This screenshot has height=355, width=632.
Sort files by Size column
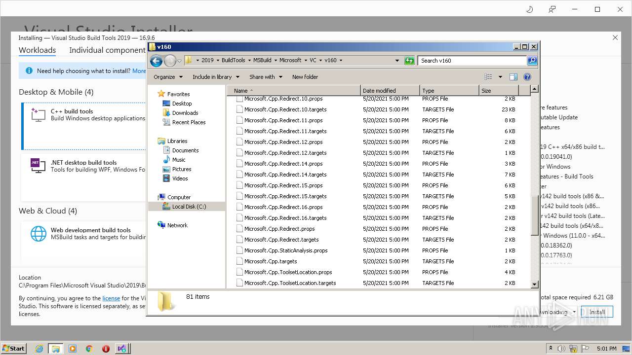pyautogui.click(x=499, y=91)
